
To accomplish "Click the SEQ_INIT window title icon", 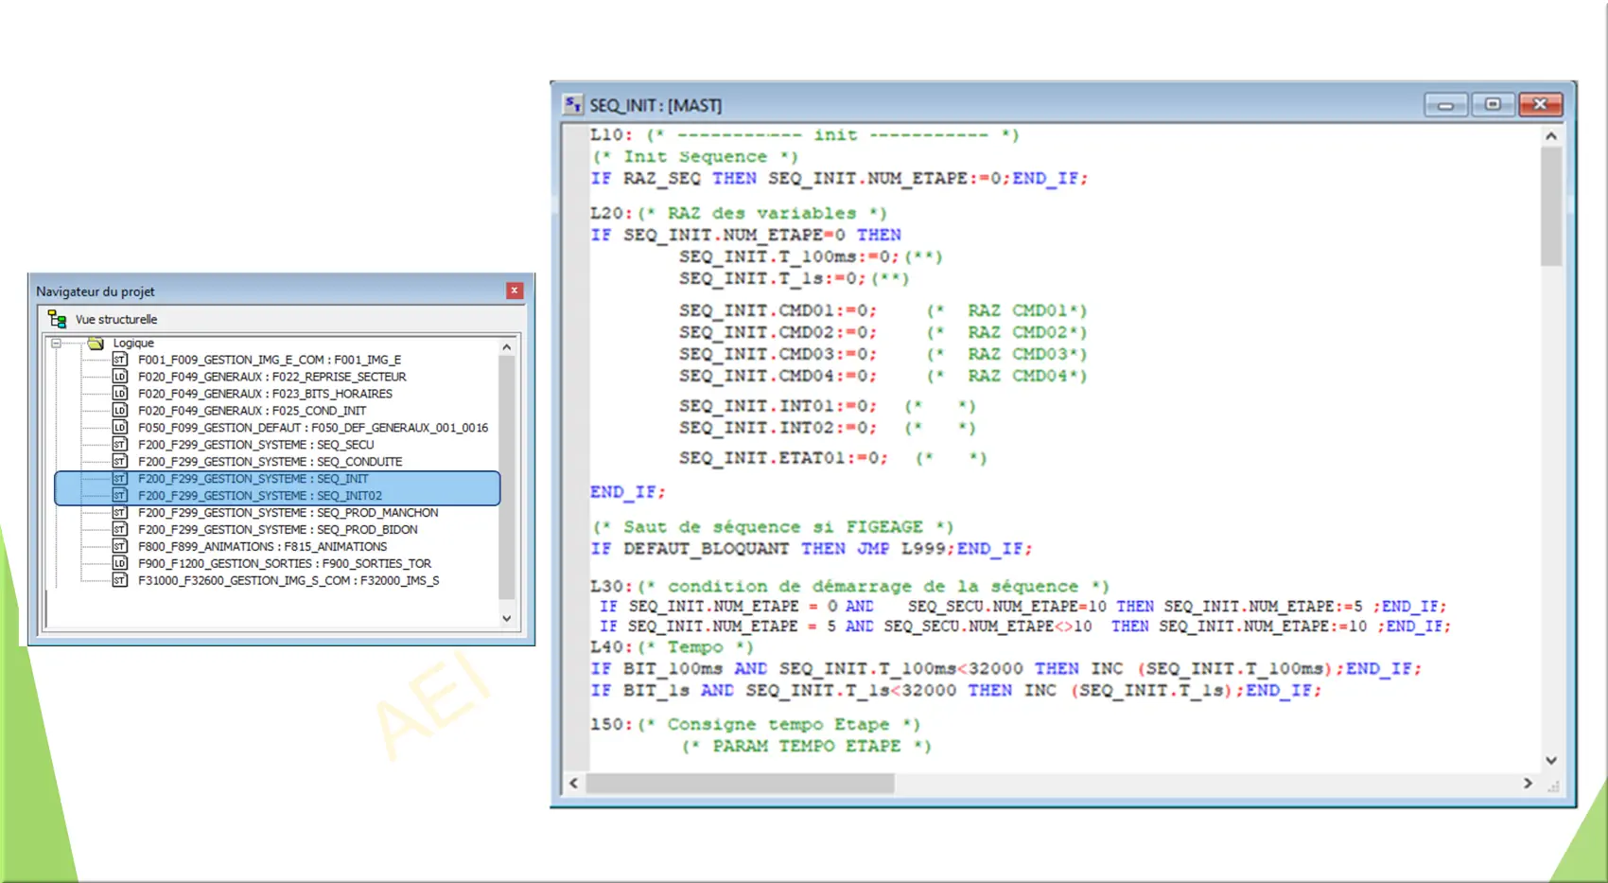I will [573, 104].
